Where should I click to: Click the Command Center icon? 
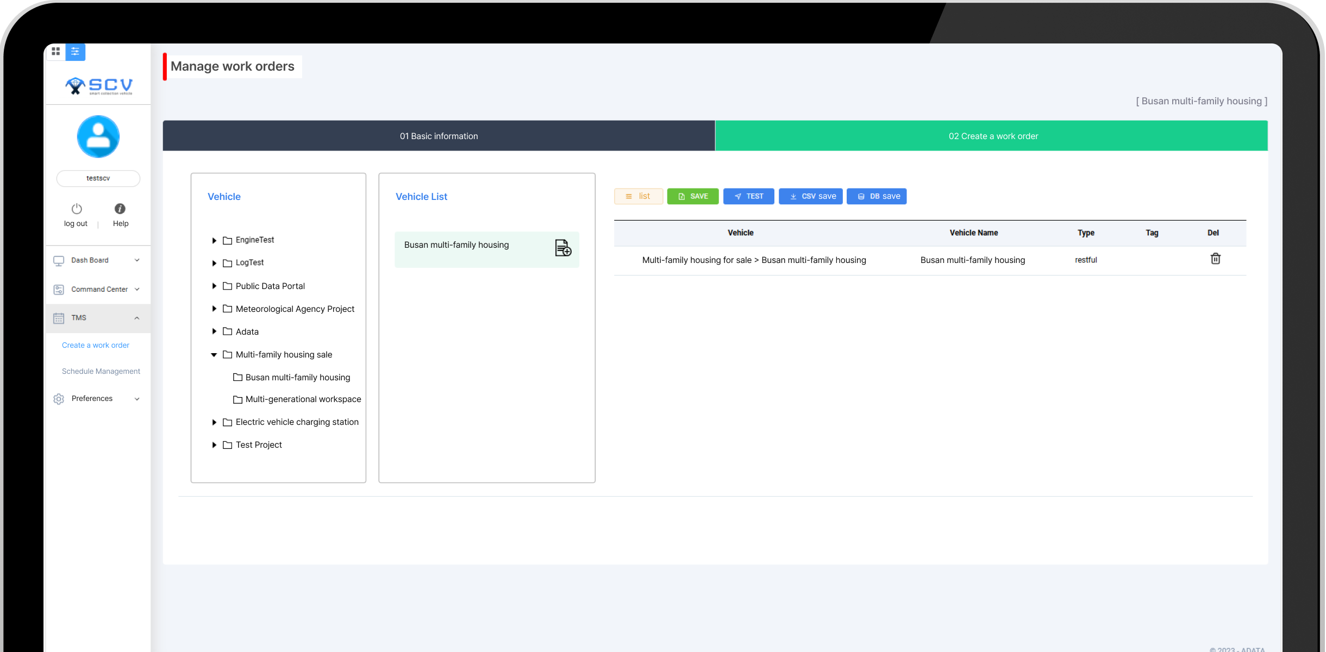[59, 290]
